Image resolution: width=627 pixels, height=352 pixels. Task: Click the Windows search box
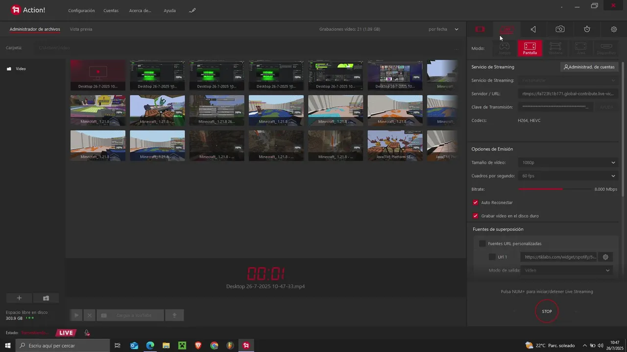63,346
